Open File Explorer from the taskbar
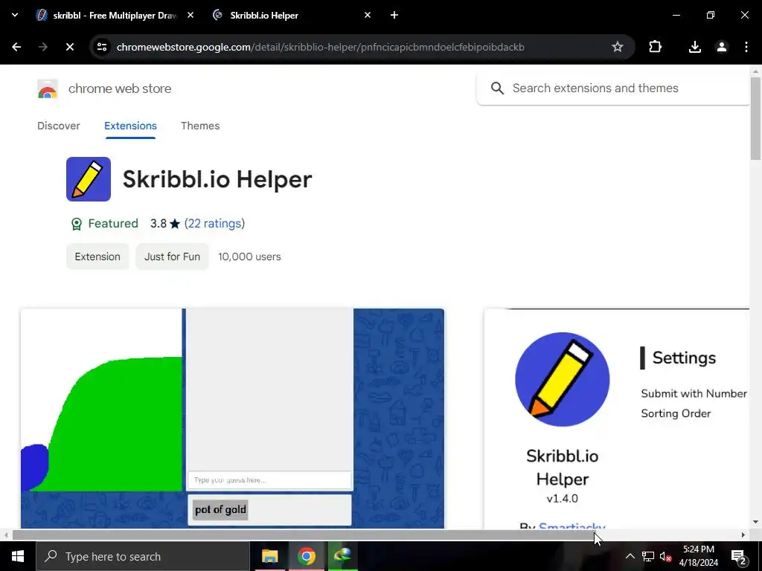This screenshot has width=762, height=571. [x=269, y=556]
